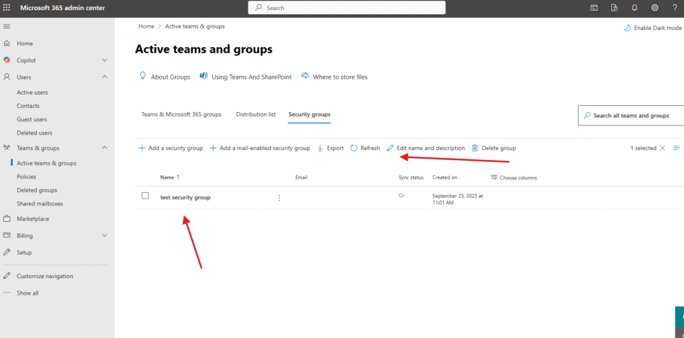Click the Delete group trash icon

click(x=475, y=148)
